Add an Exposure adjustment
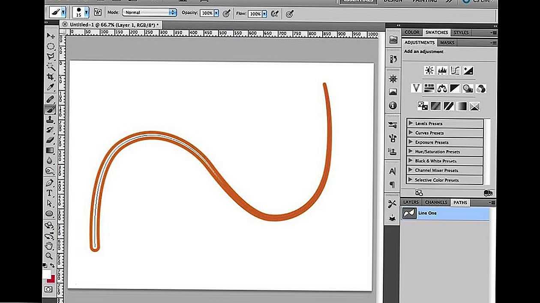The image size is (540, 303). tap(468, 70)
